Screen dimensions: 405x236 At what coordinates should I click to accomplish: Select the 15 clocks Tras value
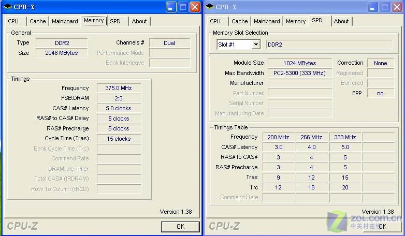pyautogui.click(x=119, y=139)
